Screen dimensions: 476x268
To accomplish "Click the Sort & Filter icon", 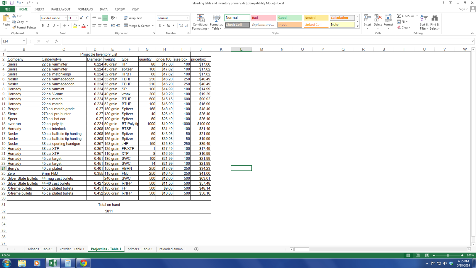I will (424, 22).
